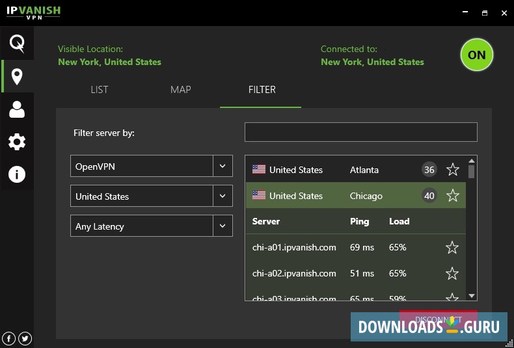
Task: Collapse the United States Chicago row
Action: 356,195
